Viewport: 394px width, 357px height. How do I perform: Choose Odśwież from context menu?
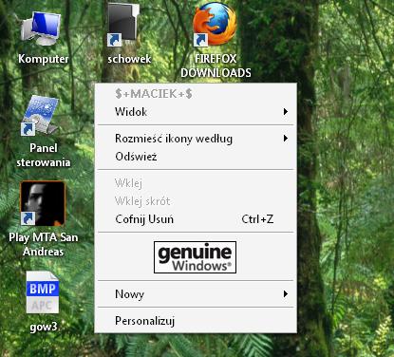[196, 157]
